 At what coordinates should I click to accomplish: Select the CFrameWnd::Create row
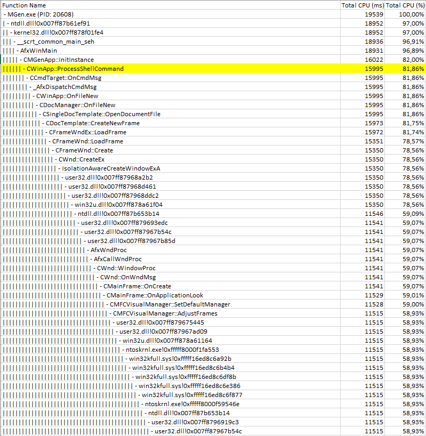click(213, 150)
